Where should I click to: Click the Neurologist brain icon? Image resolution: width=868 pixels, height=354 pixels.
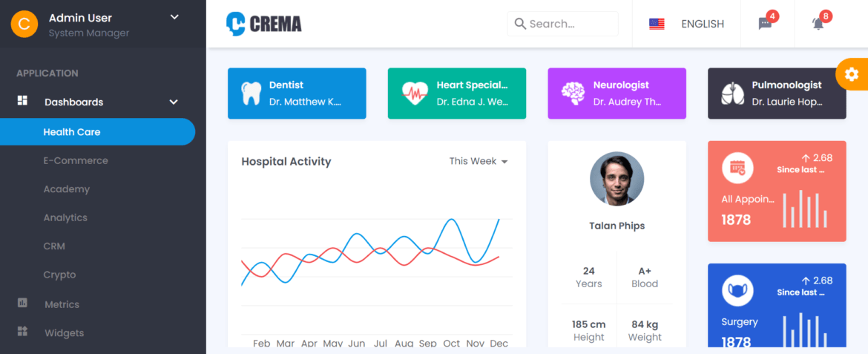(x=573, y=94)
